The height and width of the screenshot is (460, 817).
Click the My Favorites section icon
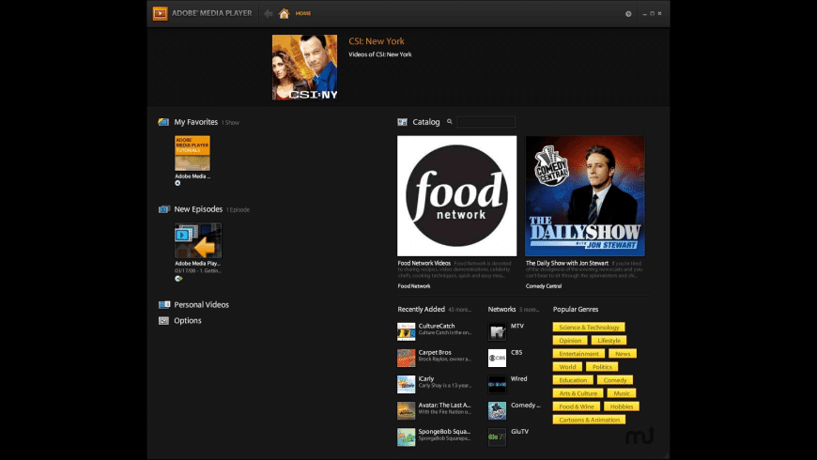tap(163, 122)
